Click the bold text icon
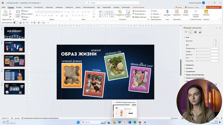This screenshot has height=125, width=223. (x=37, y=15)
